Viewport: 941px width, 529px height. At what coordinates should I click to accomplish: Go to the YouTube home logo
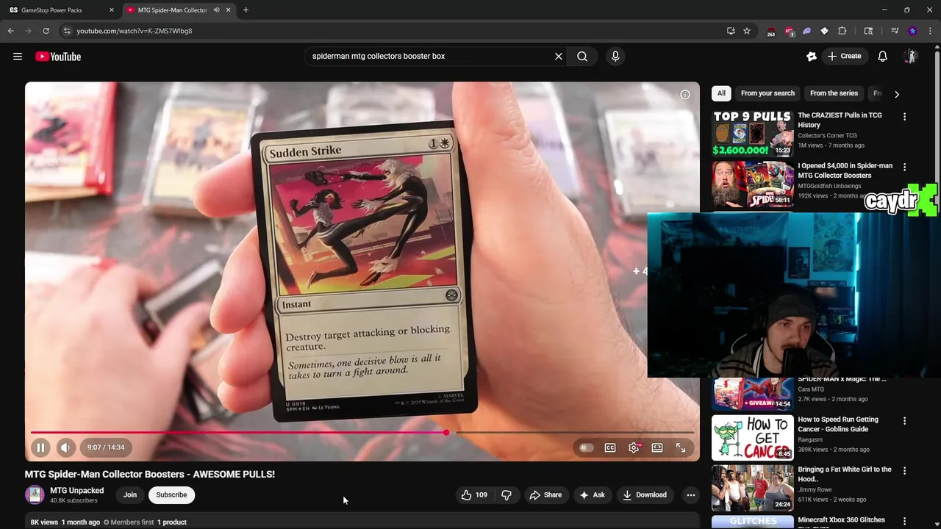[x=58, y=57]
